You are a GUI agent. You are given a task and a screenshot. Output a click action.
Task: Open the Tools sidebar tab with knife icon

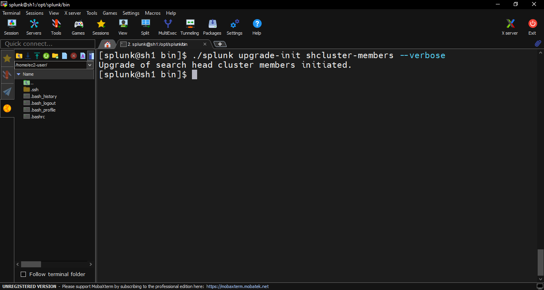(x=7, y=75)
